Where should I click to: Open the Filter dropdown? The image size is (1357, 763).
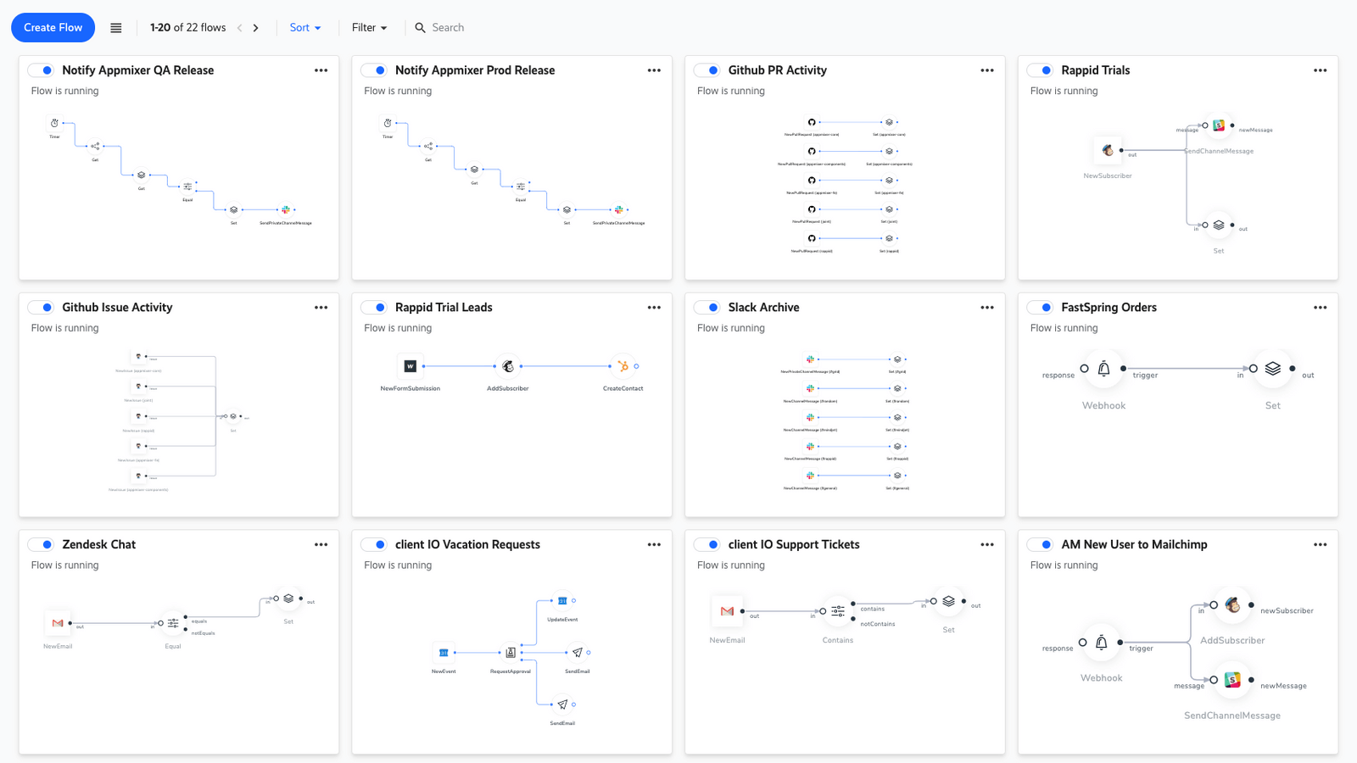pyautogui.click(x=369, y=27)
